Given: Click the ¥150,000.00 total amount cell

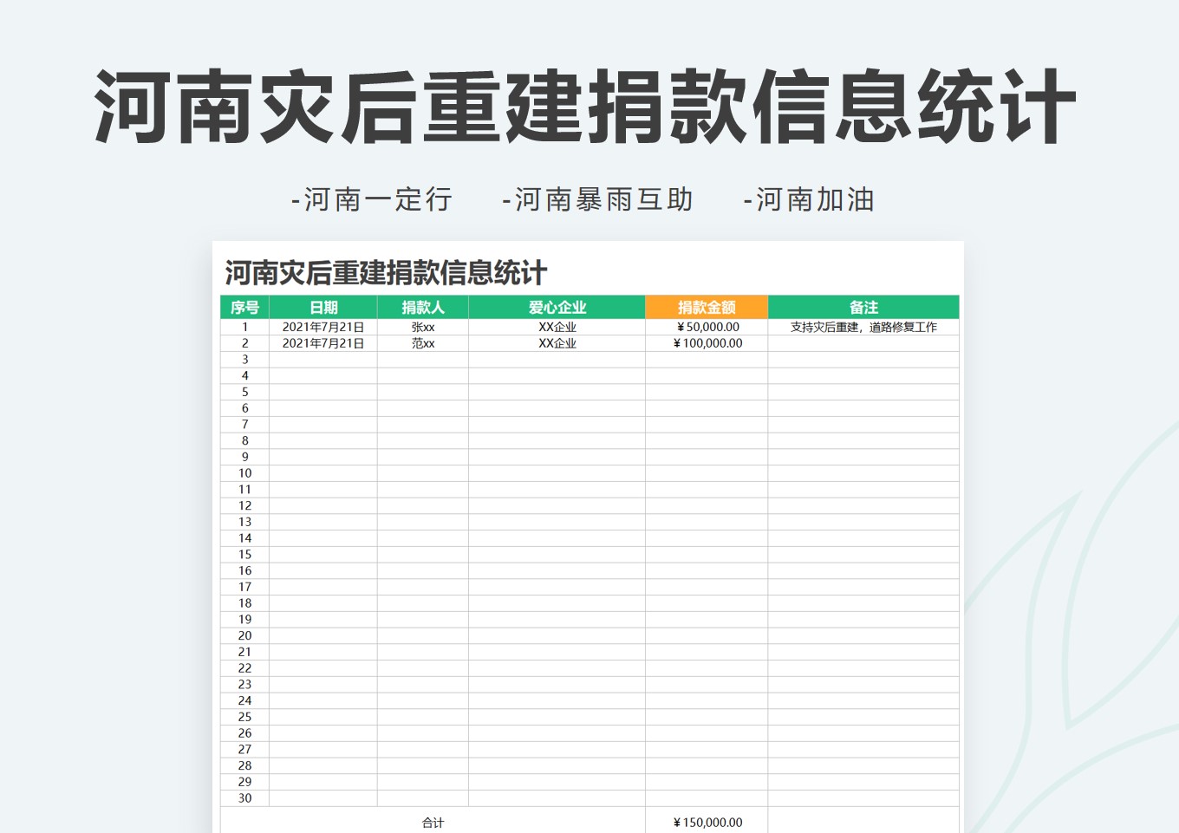Looking at the screenshot, I should [707, 823].
